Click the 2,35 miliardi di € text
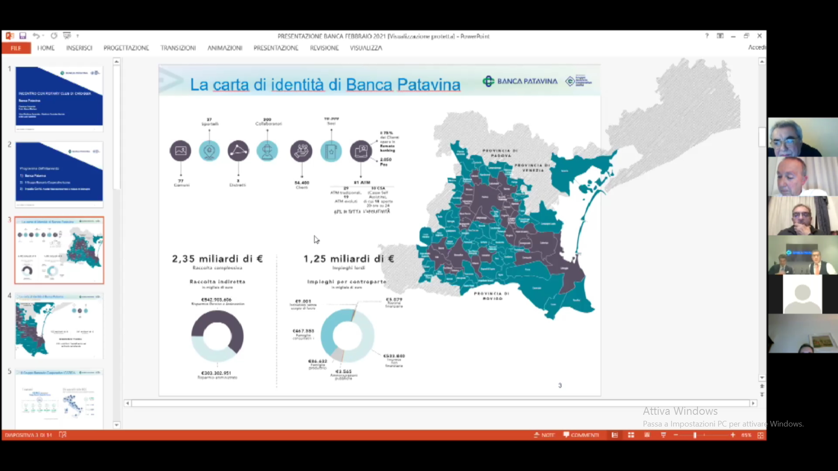Screen dimensions: 838x471 pyautogui.click(x=217, y=259)
